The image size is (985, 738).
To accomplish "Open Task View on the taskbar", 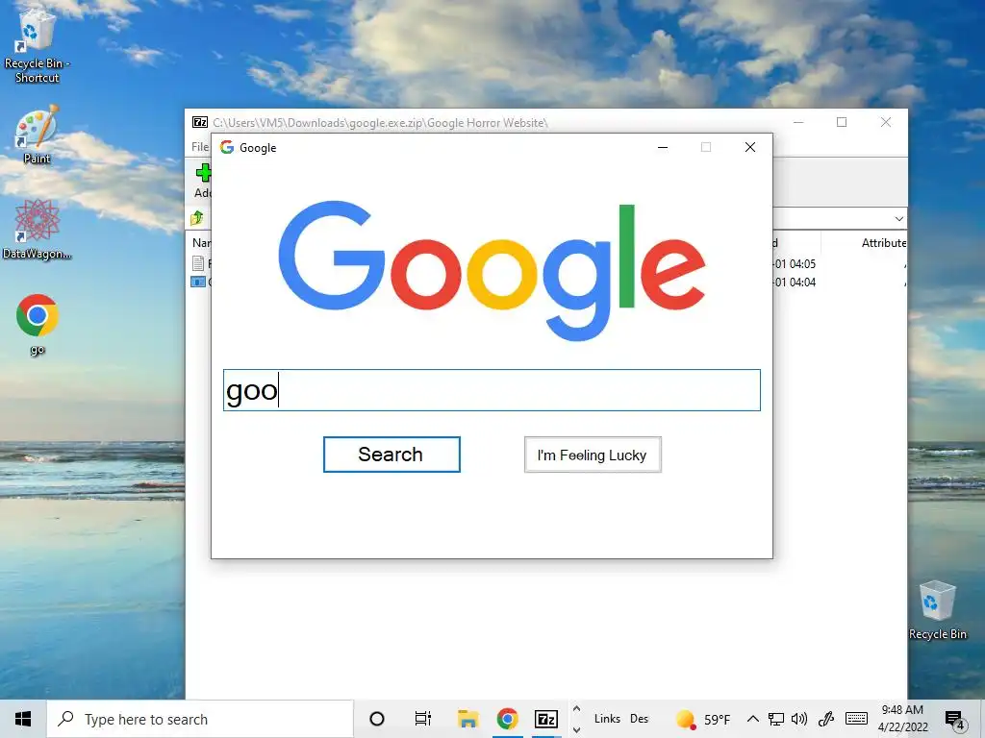I will point(423,719).
